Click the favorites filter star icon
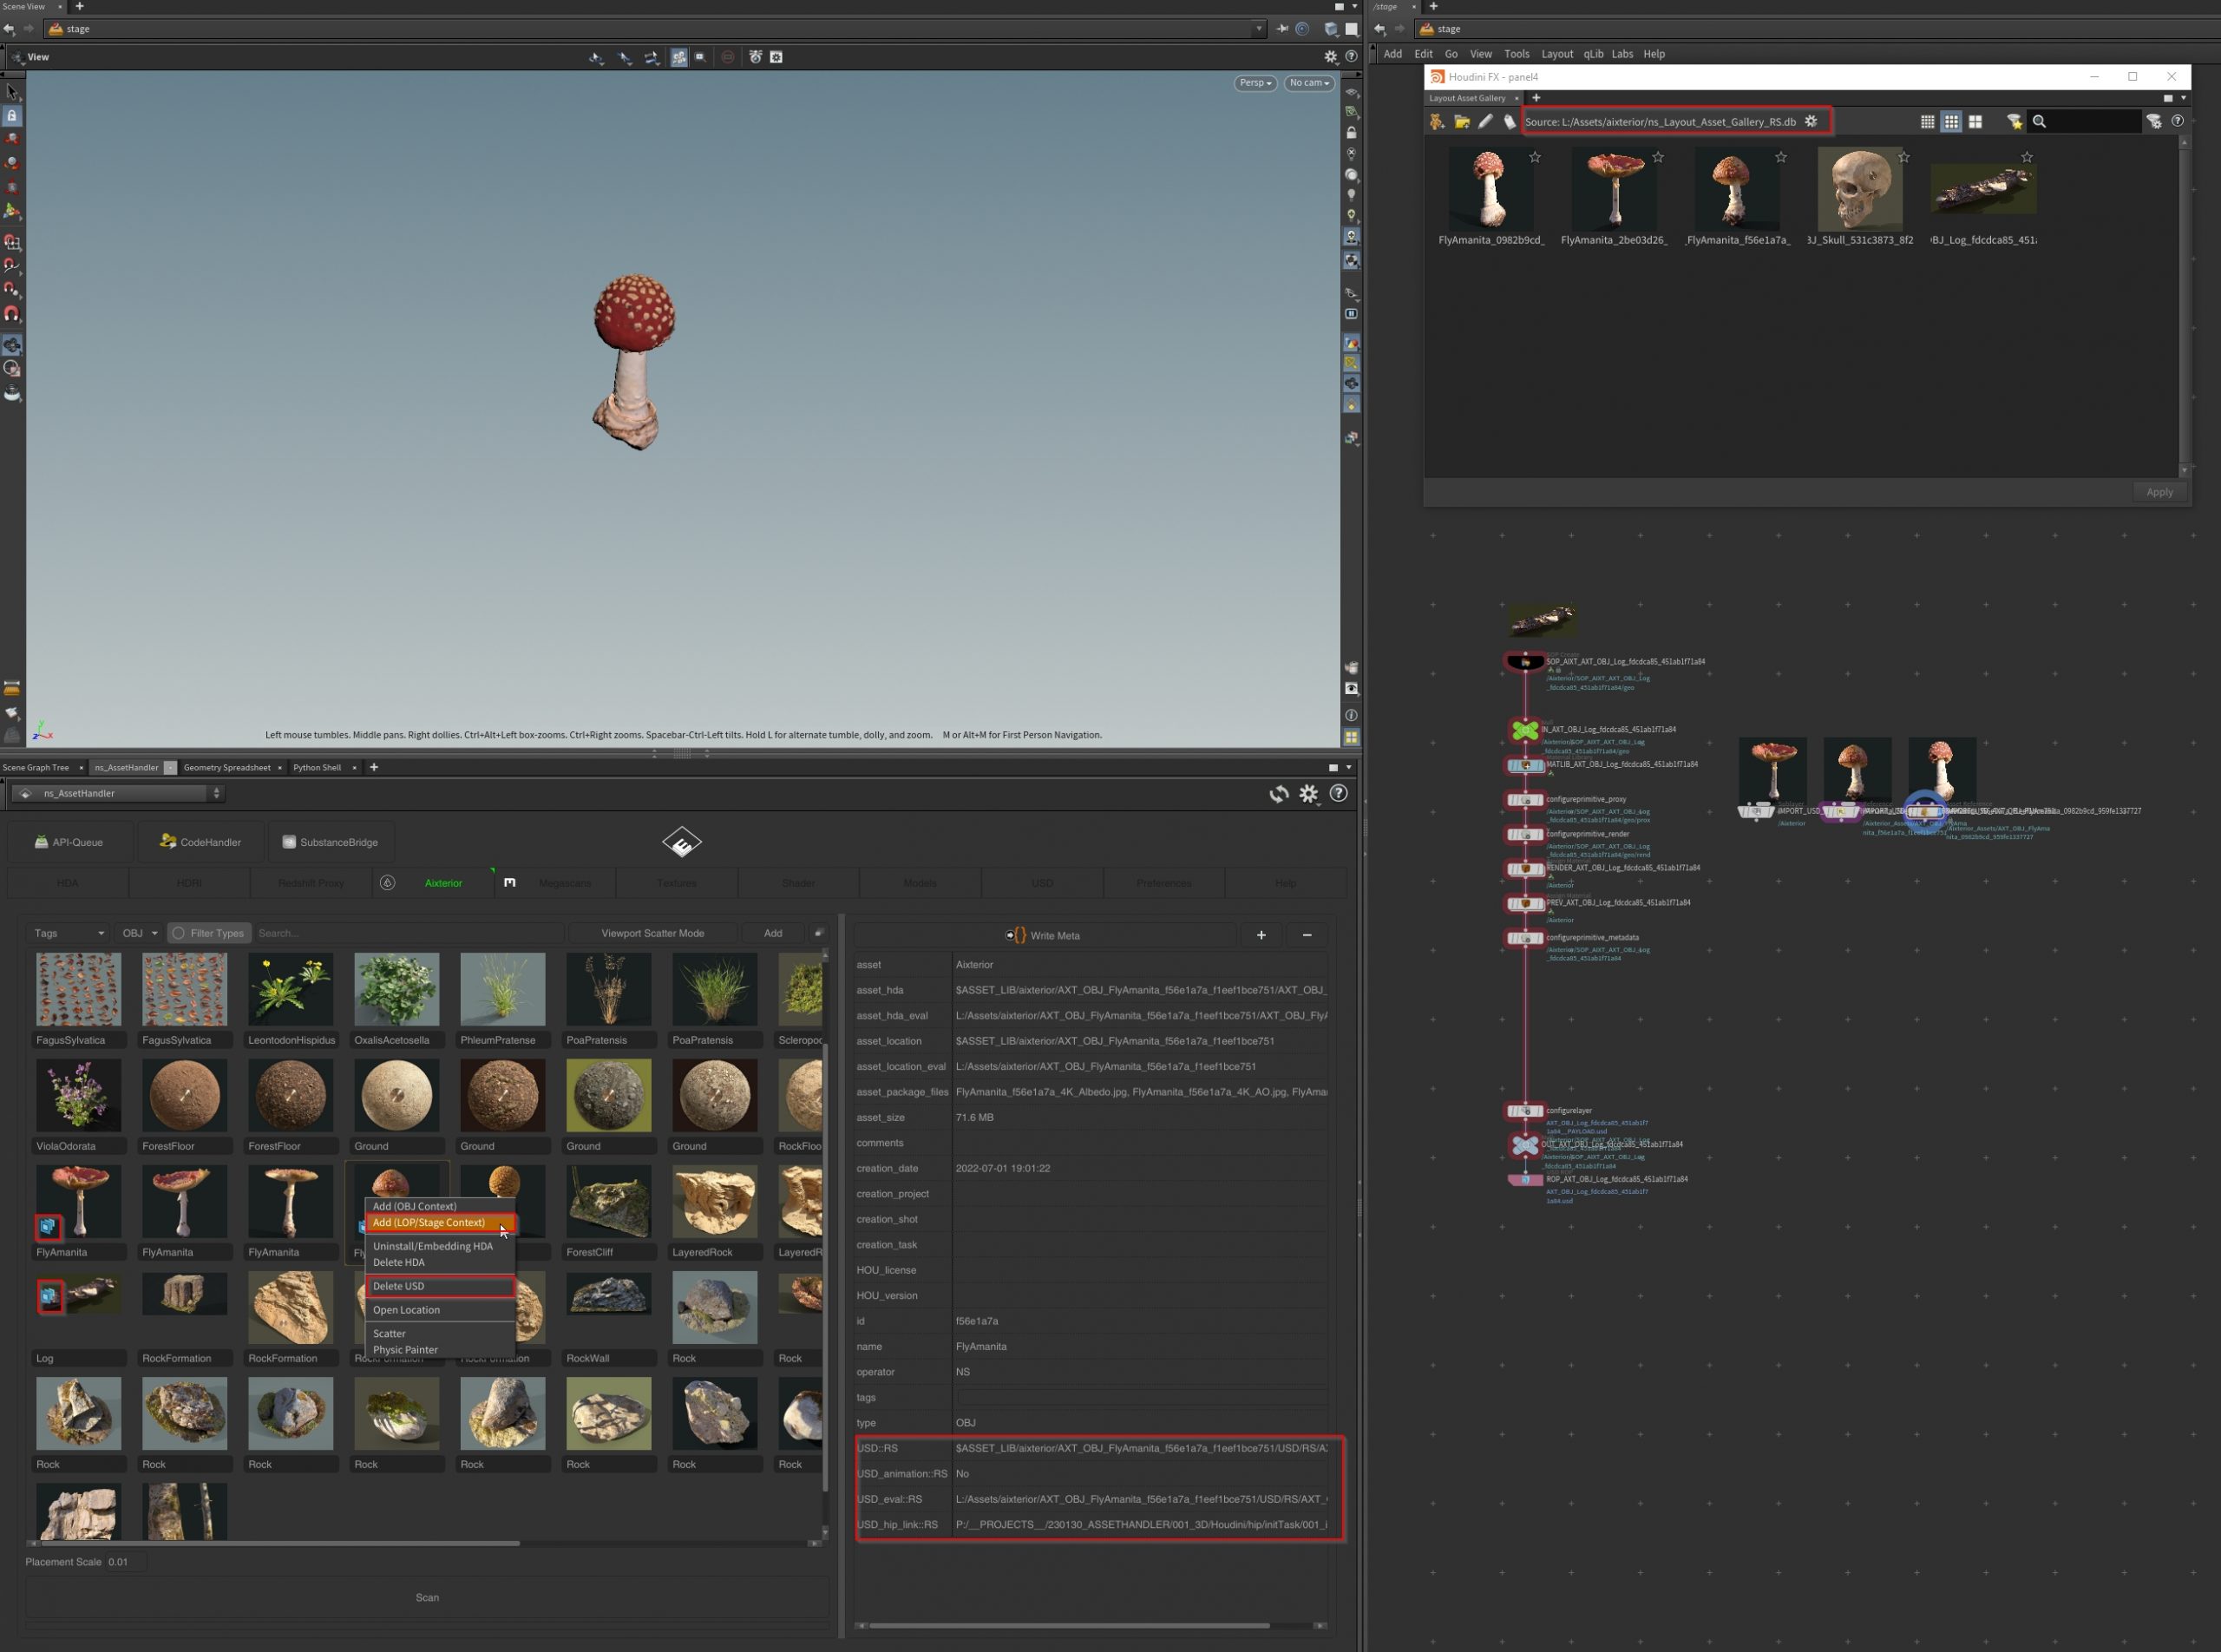Image resolution: width=2221 pixels, height=1652 pixels. click(2014, 122)
